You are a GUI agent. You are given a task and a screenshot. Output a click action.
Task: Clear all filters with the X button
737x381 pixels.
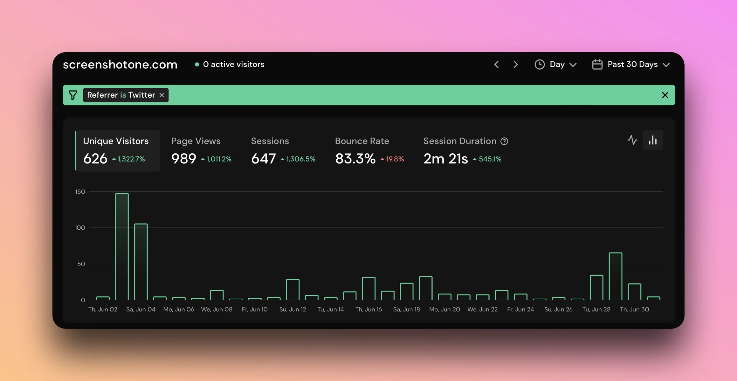coord(665,95)
